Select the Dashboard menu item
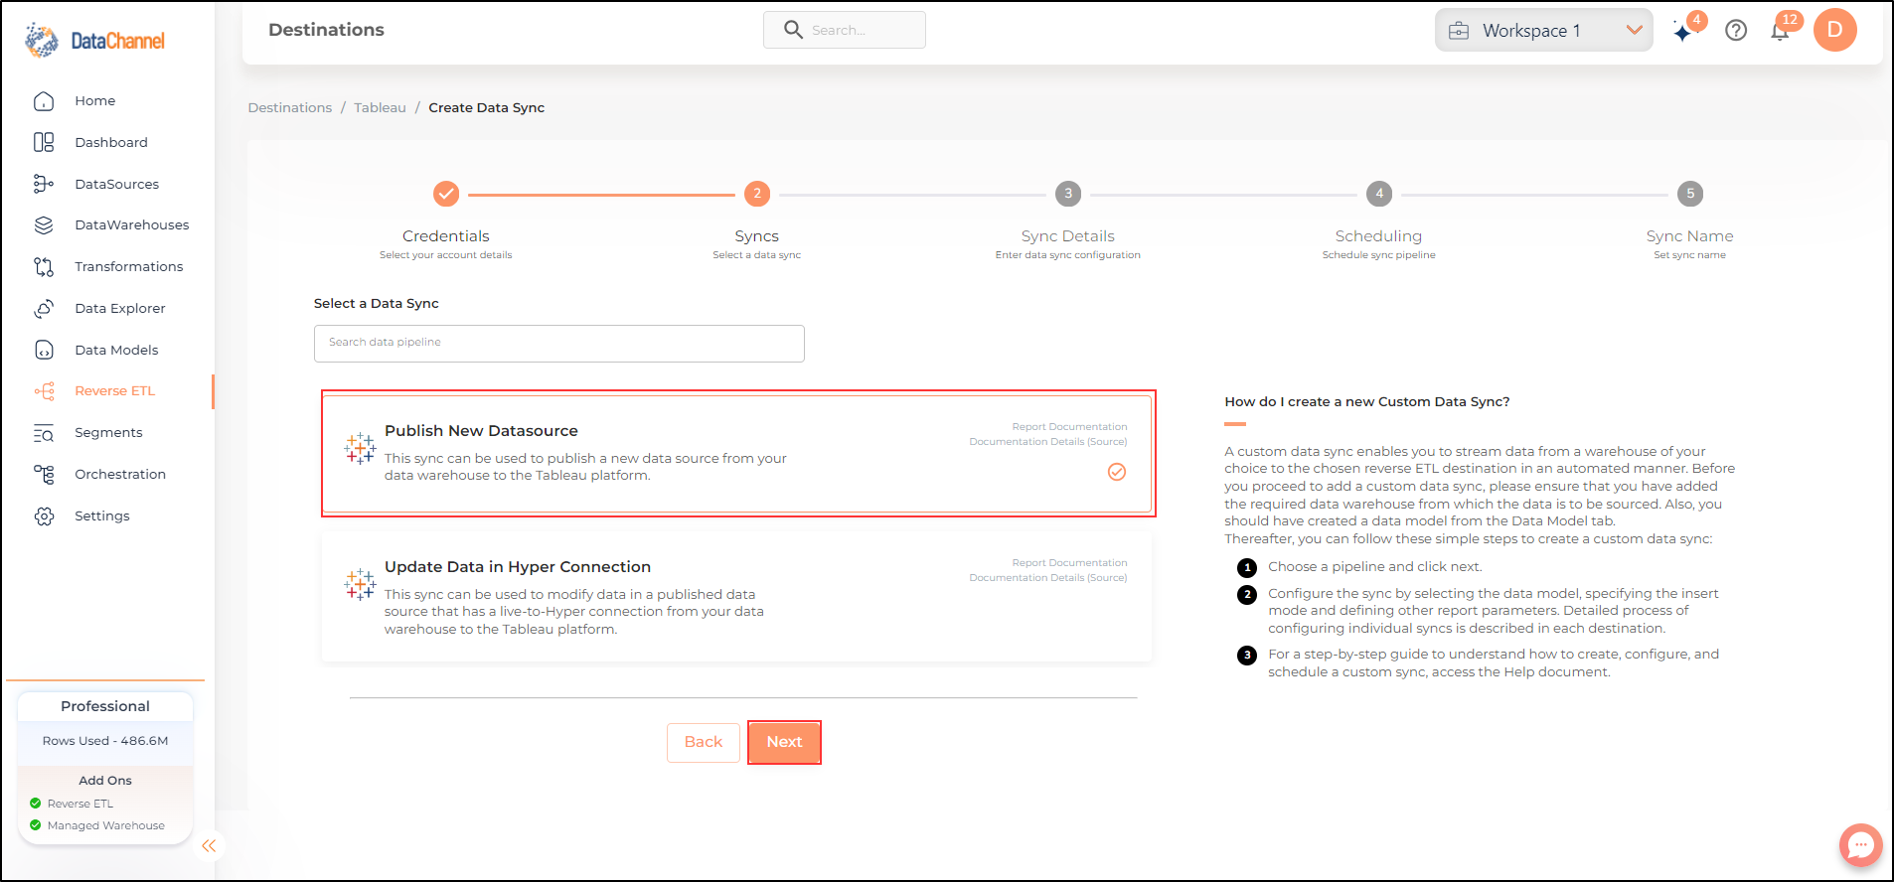Screen dimensions: 1894x882 click(111, 143)
